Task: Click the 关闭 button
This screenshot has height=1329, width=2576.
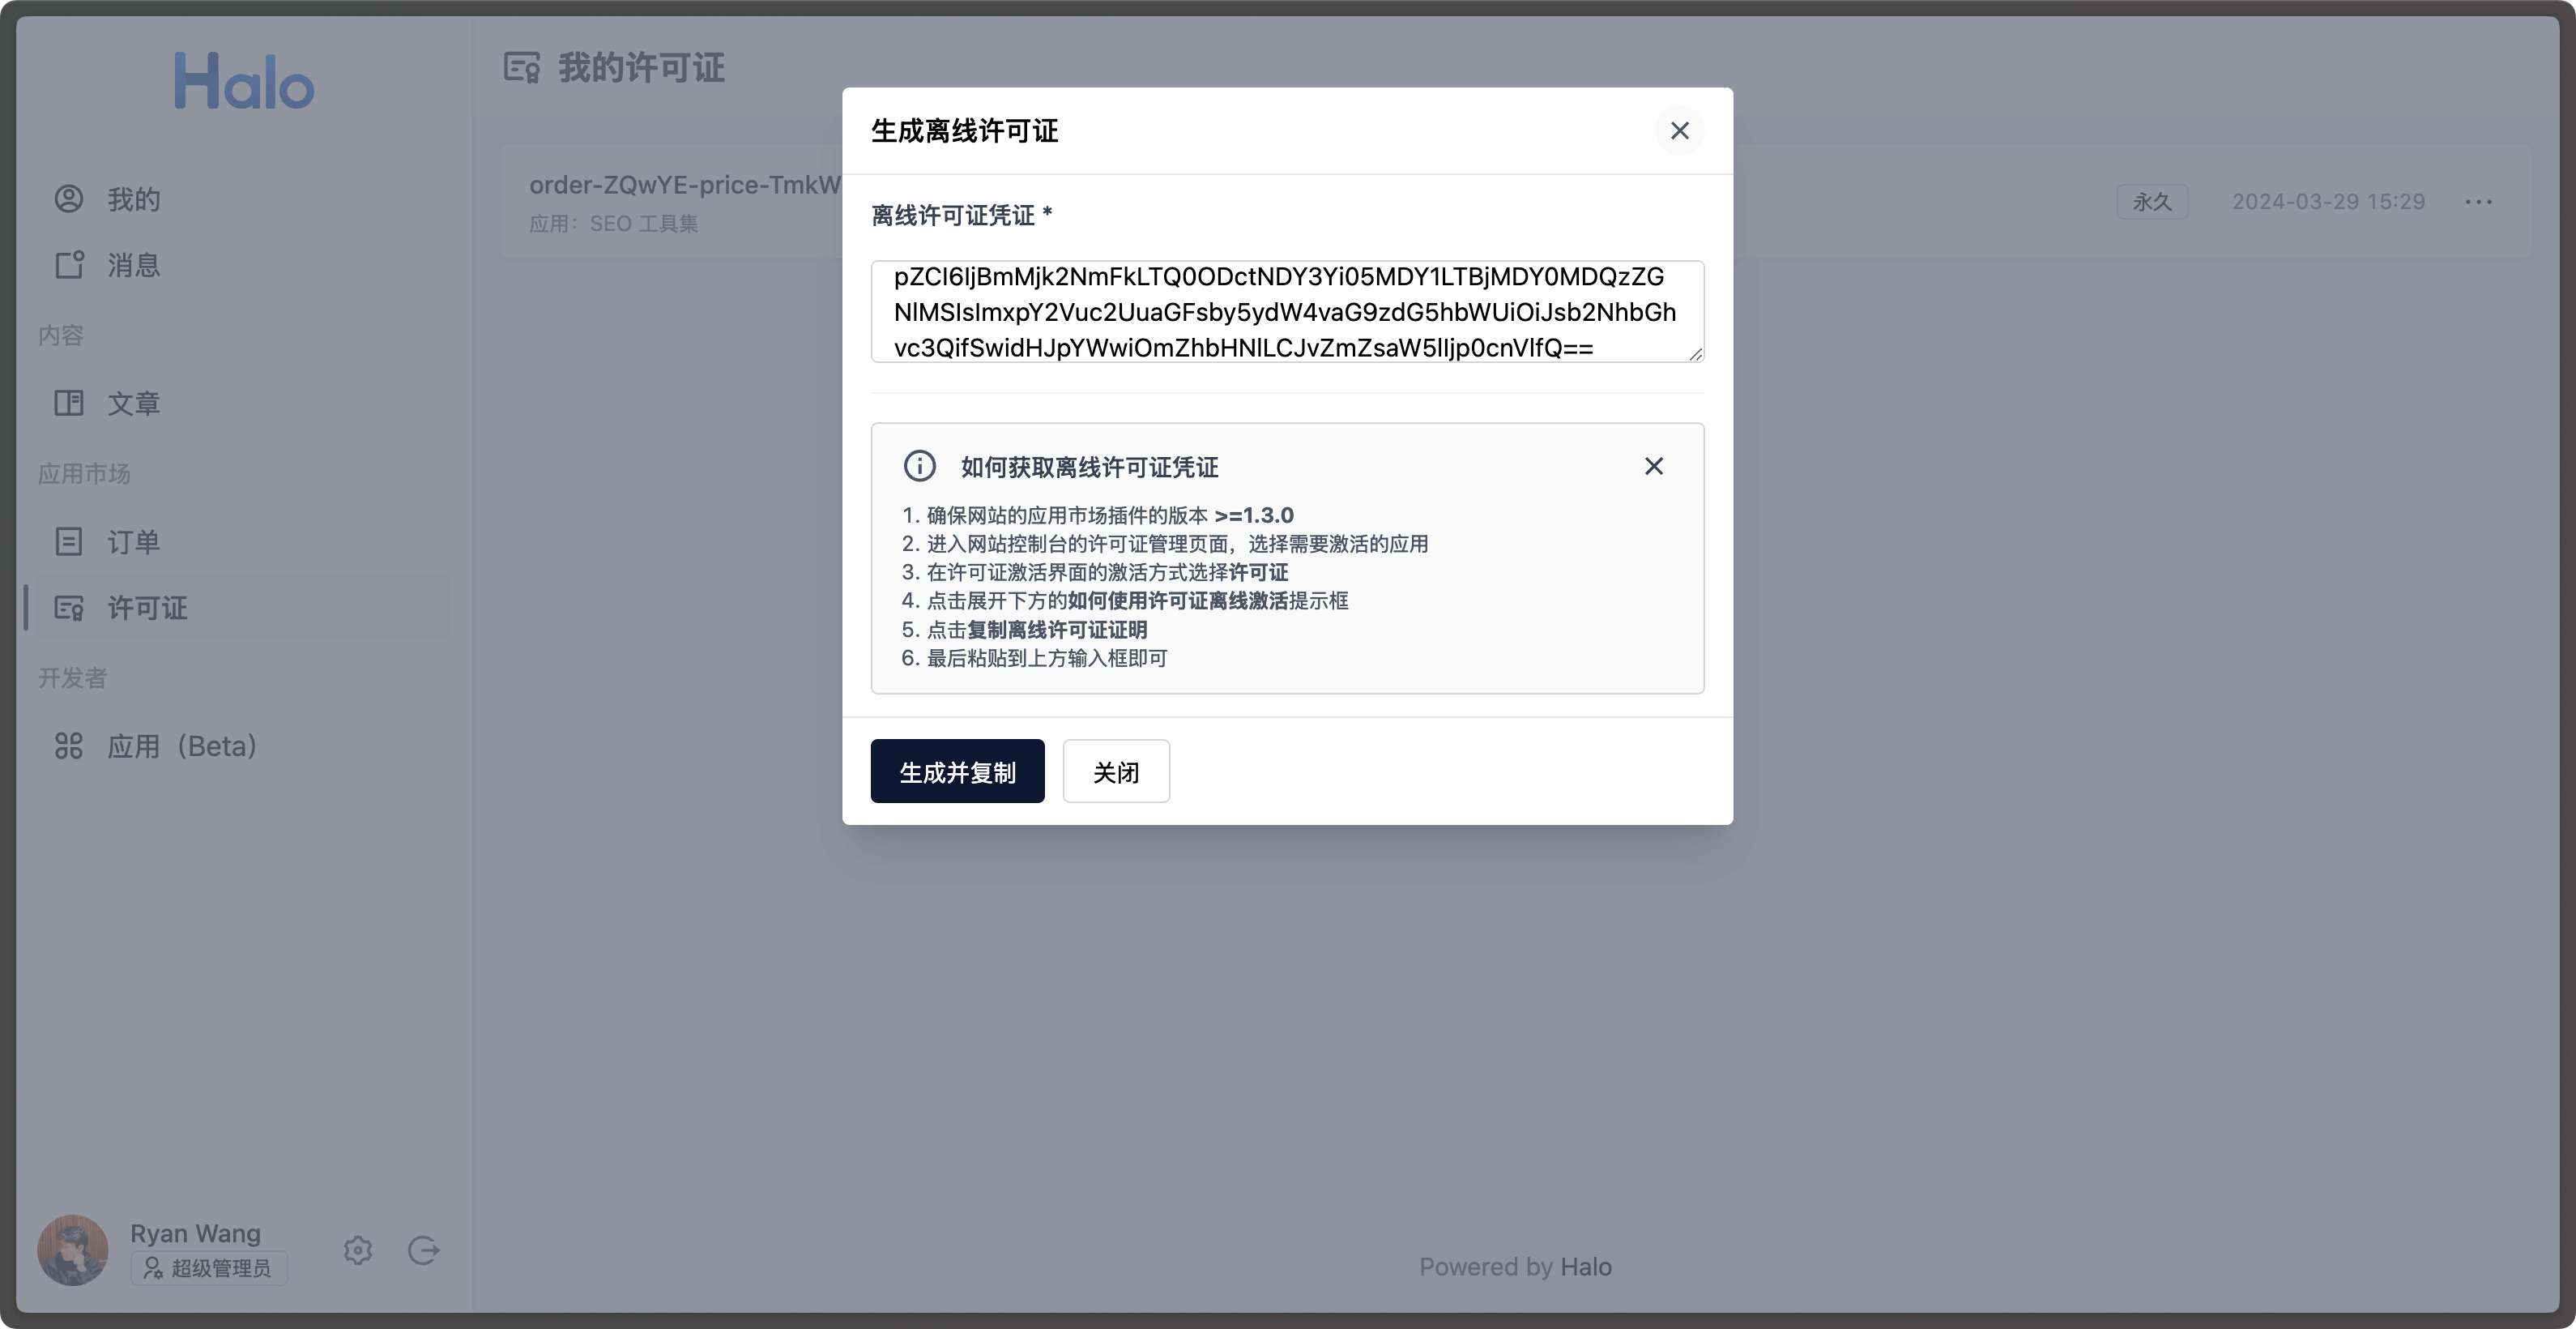Action: click(1115, 771)
